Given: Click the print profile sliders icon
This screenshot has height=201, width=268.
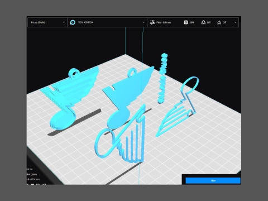Looking at the screenshot, I should coord(152,22).
